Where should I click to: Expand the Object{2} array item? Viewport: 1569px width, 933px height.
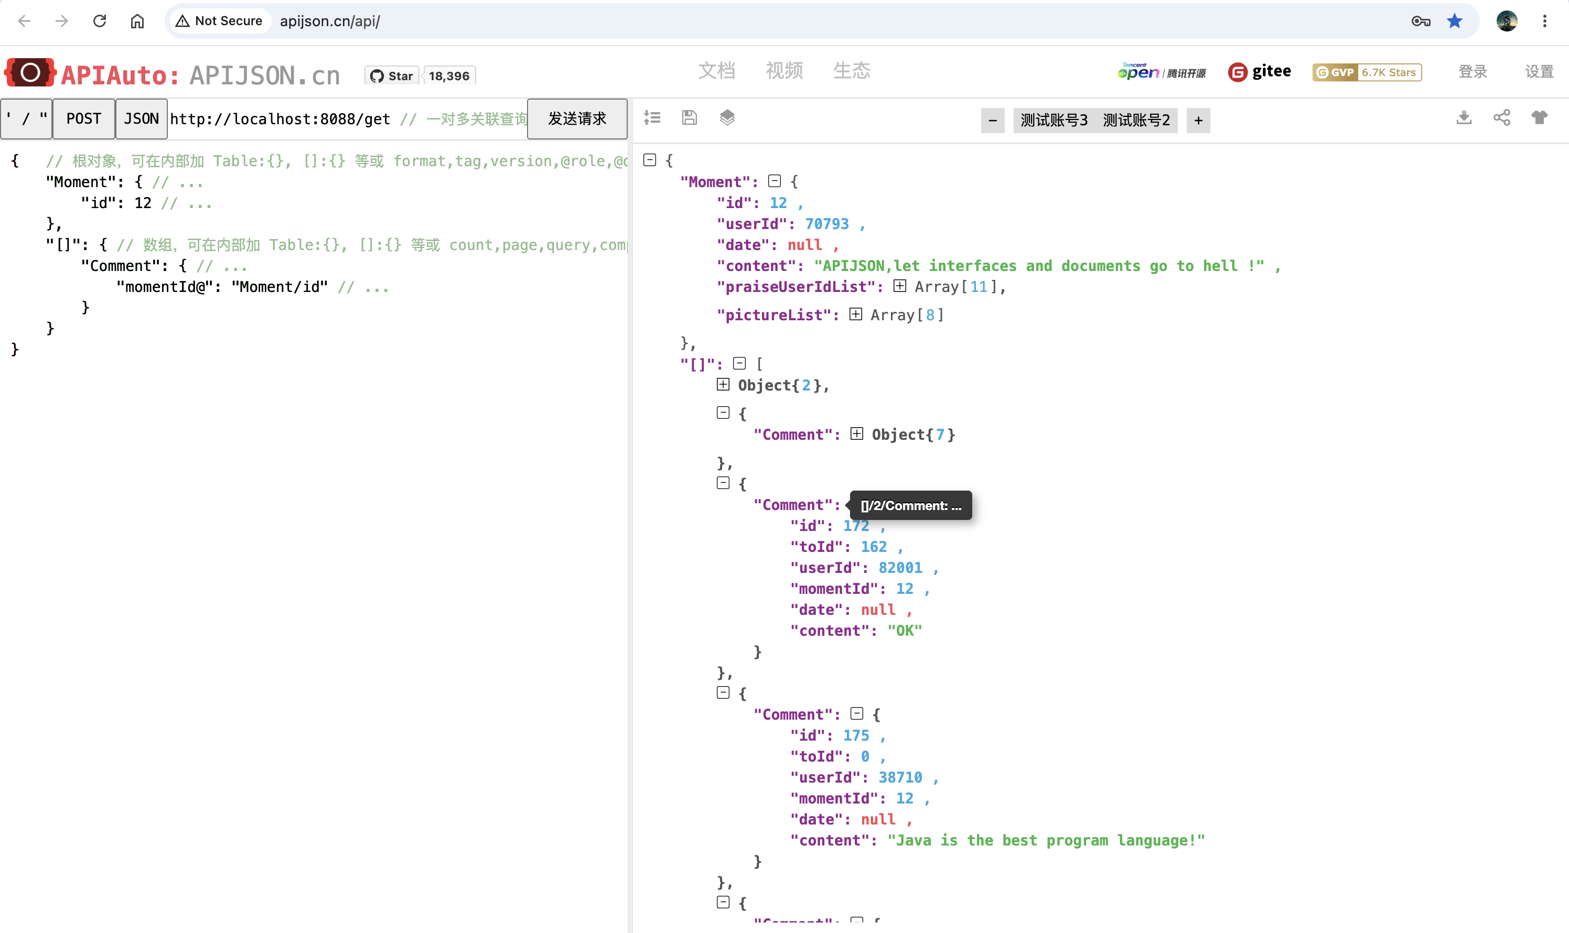tap(723, 384)
